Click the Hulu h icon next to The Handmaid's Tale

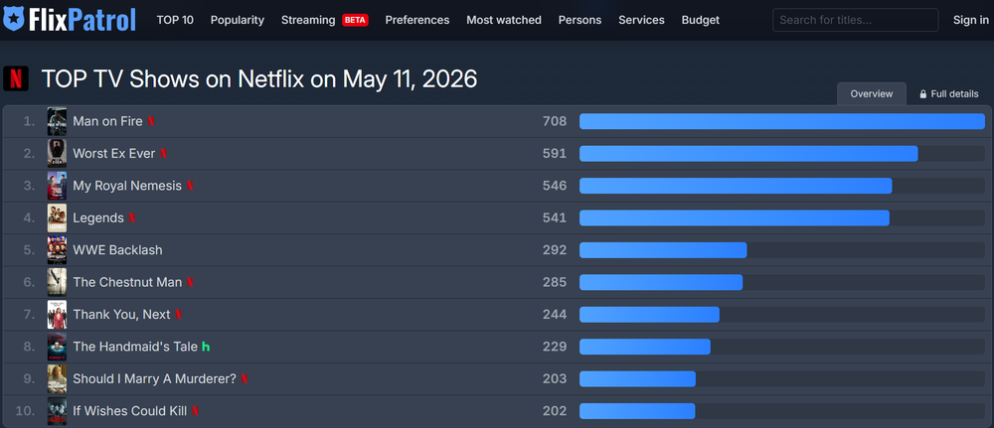206,347
